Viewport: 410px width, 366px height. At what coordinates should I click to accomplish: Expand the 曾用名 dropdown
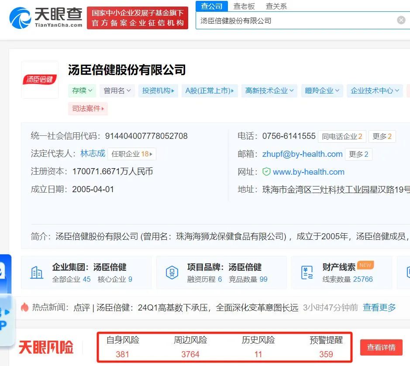coord(117,90)
